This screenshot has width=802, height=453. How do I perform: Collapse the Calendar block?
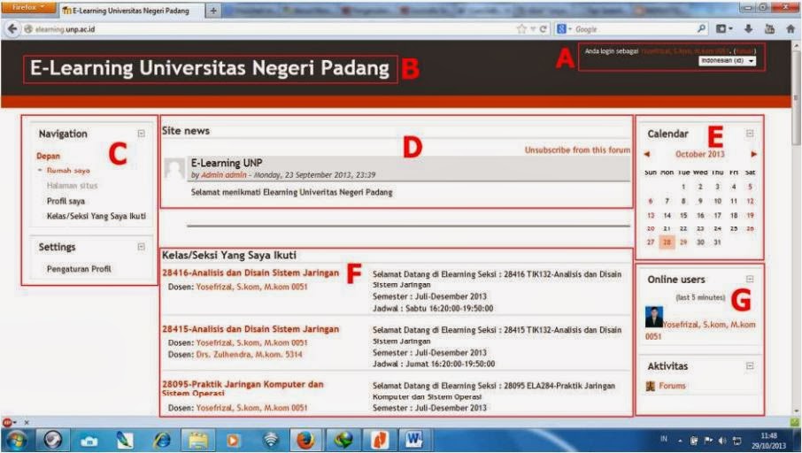click(749, 134)
